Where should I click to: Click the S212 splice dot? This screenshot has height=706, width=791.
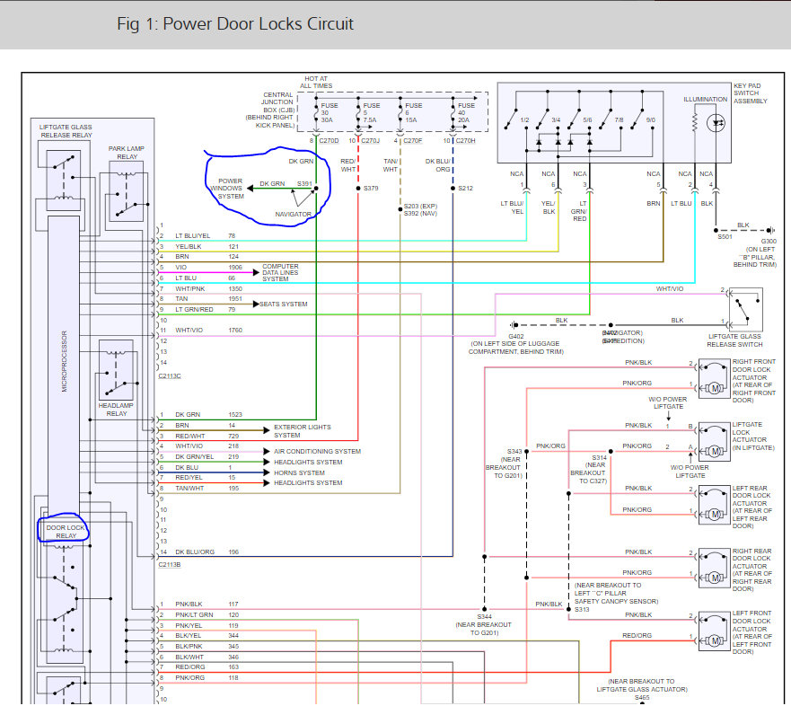click(x=453, y=189)
